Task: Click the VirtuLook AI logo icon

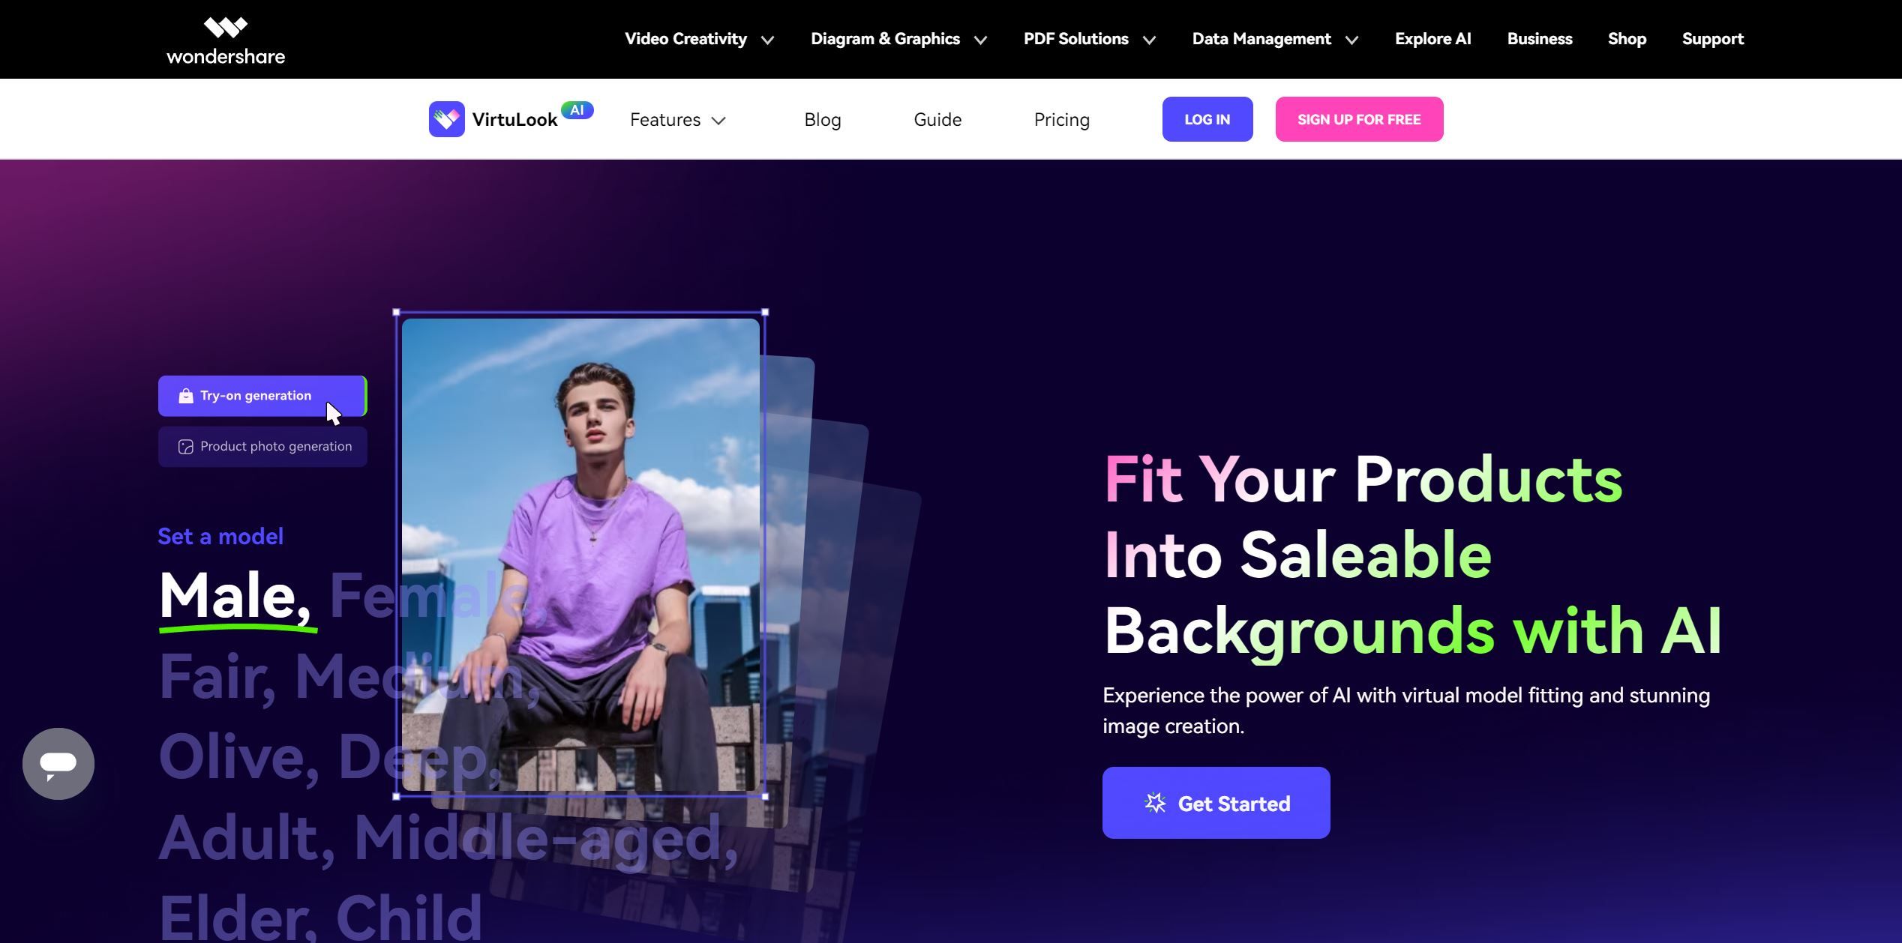Action: [446, 118]
